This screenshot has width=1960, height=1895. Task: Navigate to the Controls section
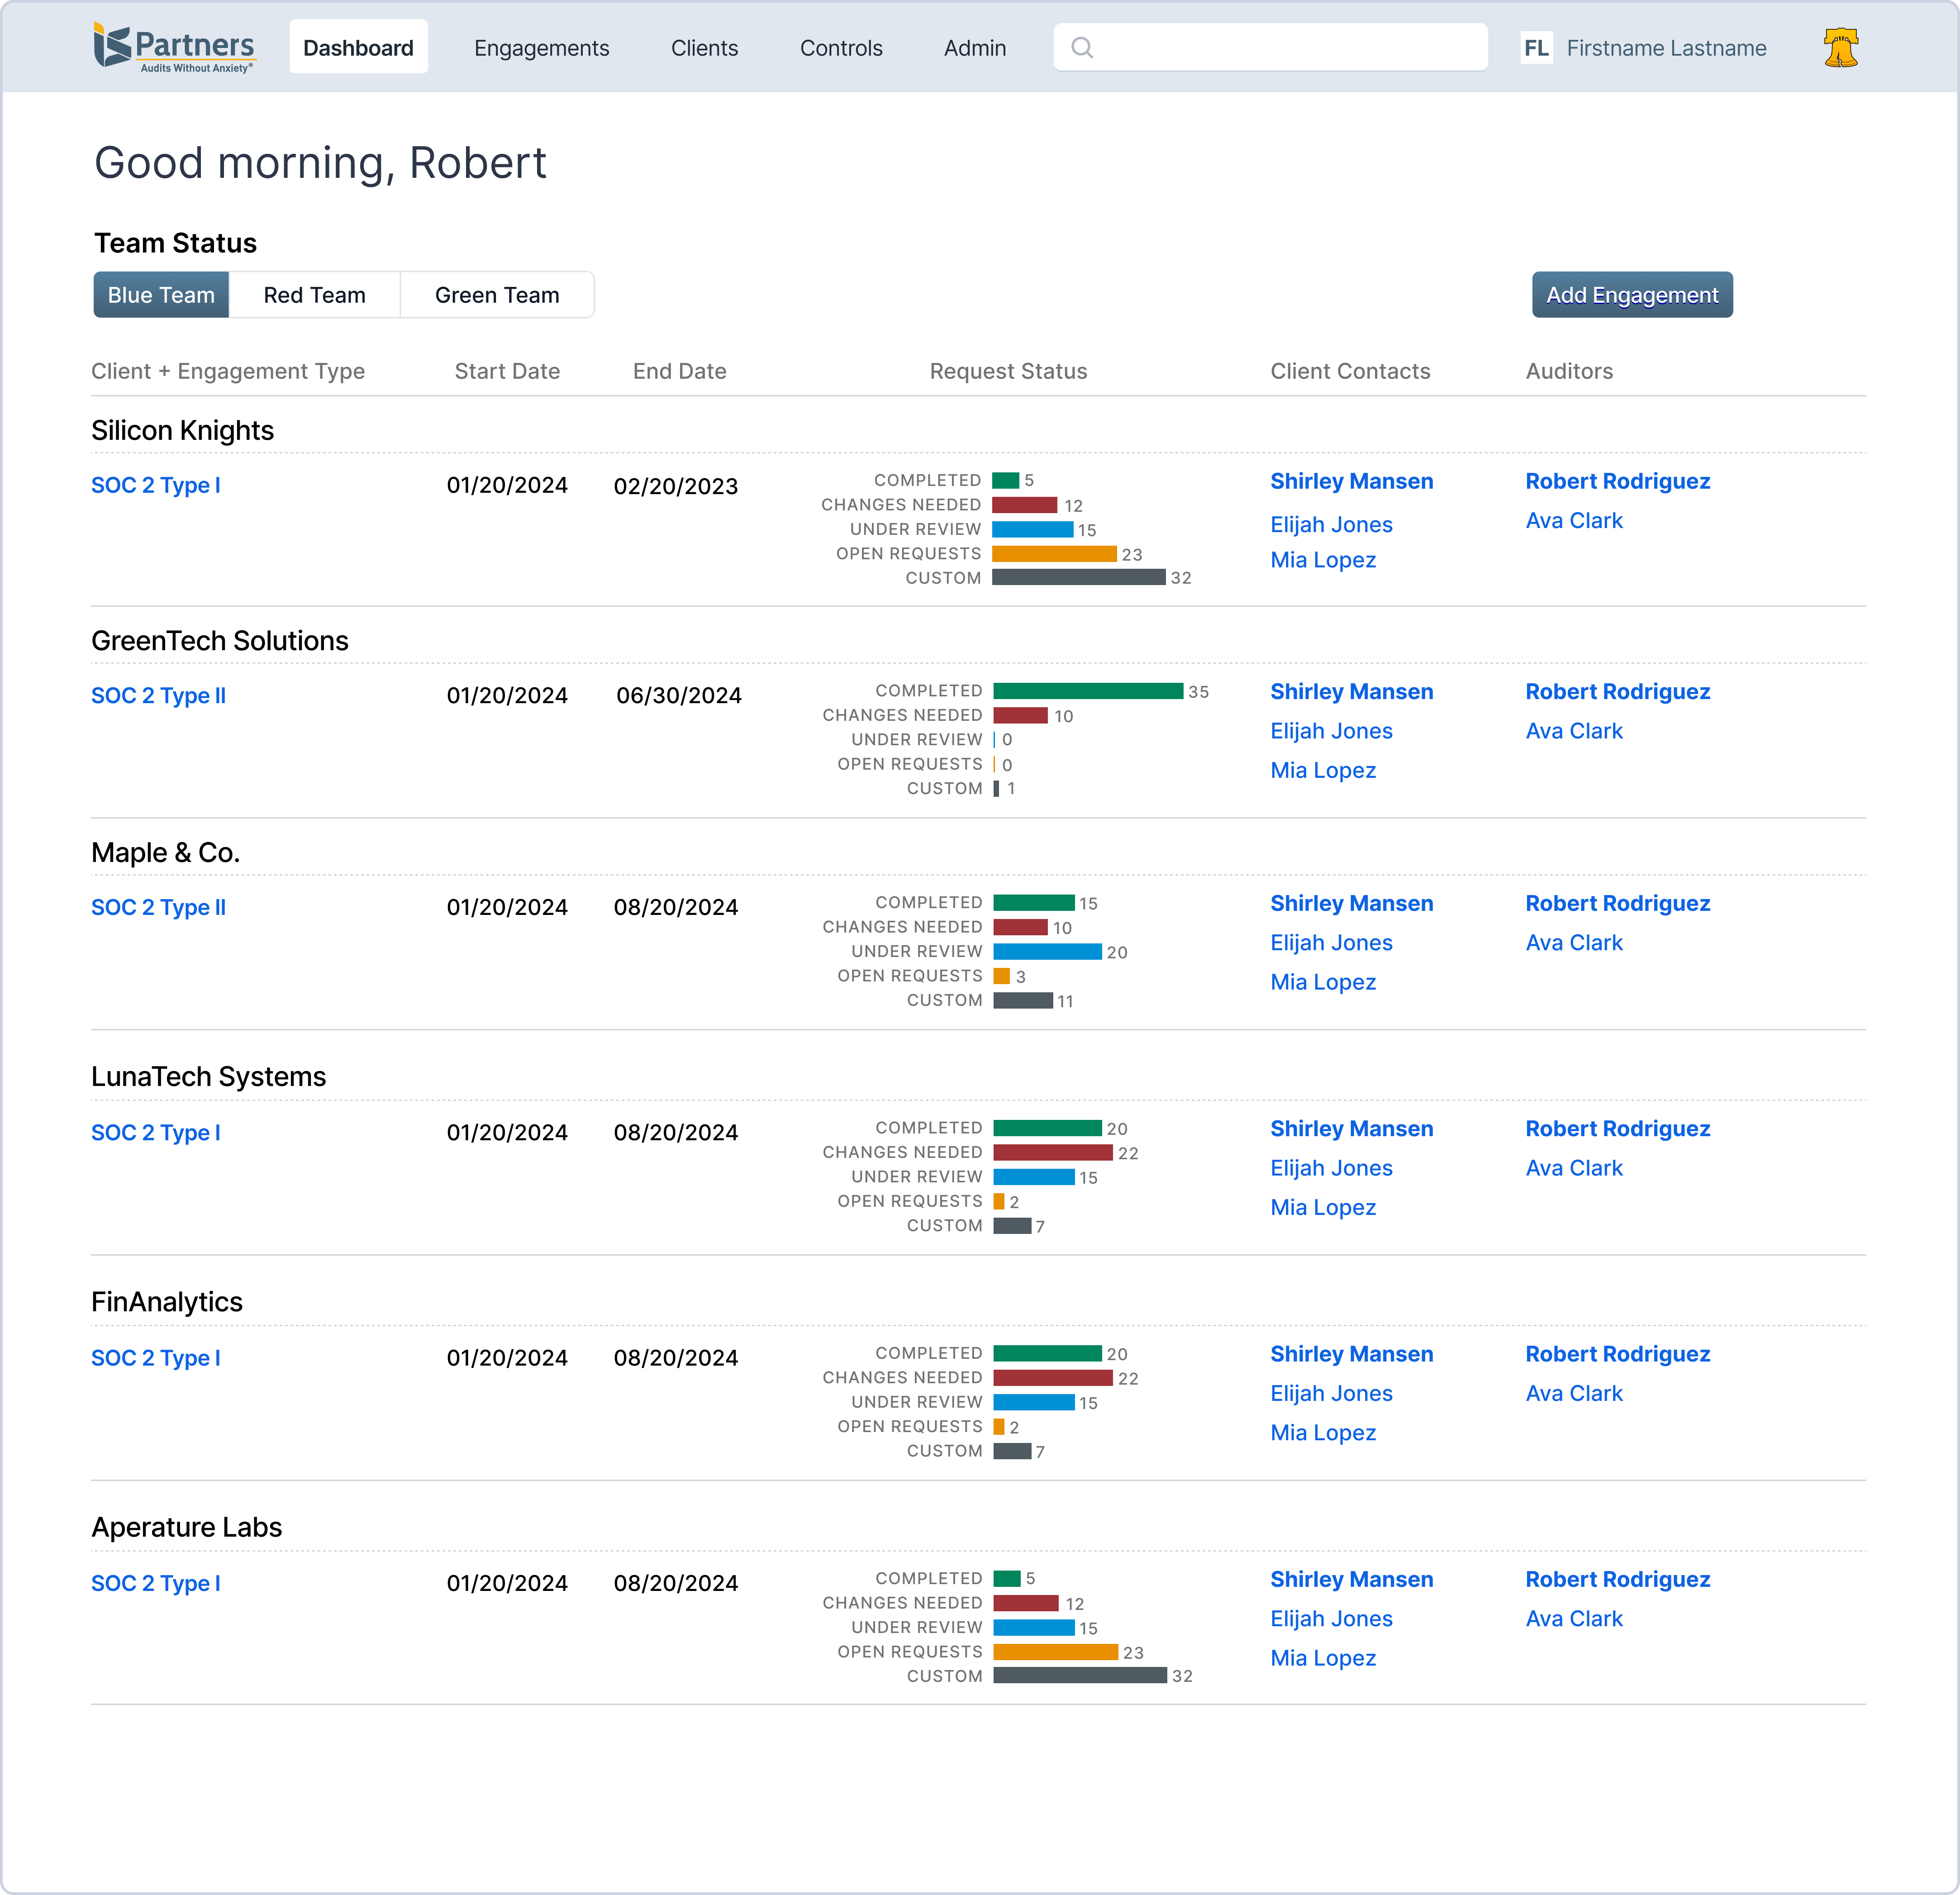point(841,48)
